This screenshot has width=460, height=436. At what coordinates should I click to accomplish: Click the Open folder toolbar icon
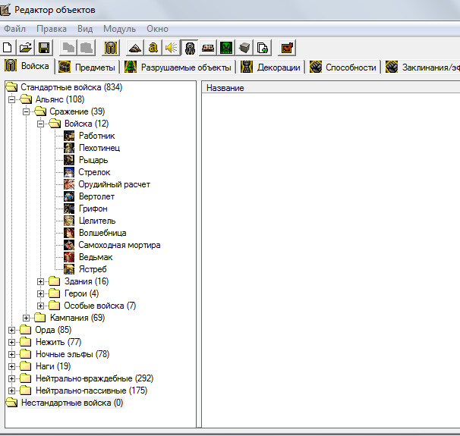[x=26, y=48]
